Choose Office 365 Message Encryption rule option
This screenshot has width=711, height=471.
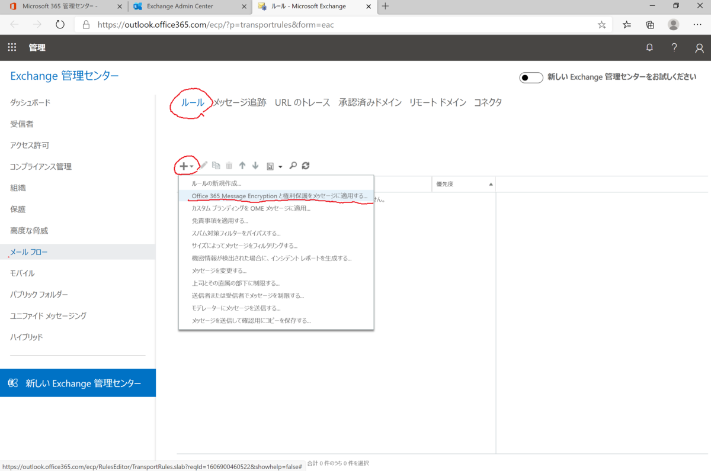pos(276,196)
